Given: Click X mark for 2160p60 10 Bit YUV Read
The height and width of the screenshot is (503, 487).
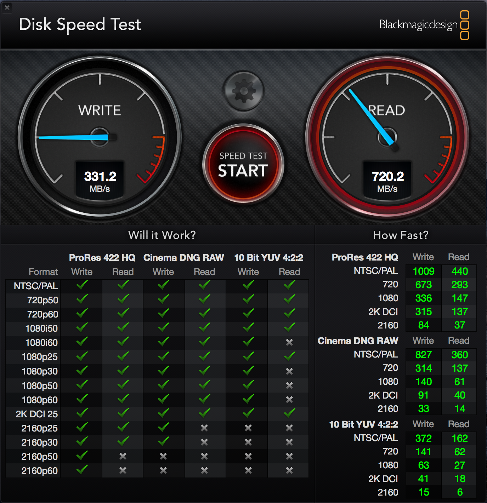Looking at the screenshot, I should (x=289, y=470).
